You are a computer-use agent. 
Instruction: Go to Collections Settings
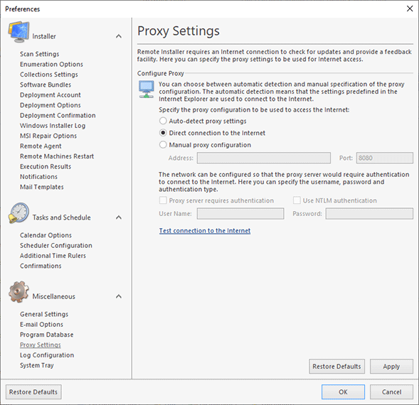(49, 75)
